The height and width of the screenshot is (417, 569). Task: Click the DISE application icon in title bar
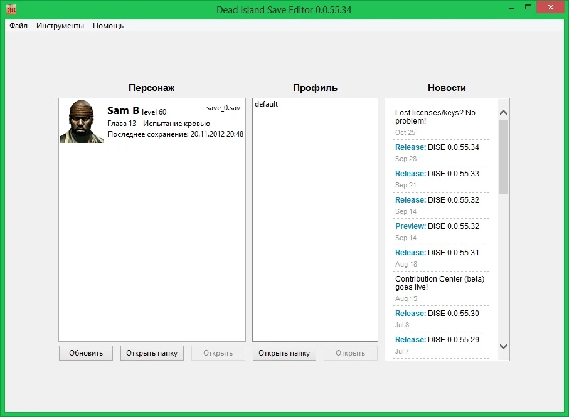pyautogui.click(x=11, y=9)
